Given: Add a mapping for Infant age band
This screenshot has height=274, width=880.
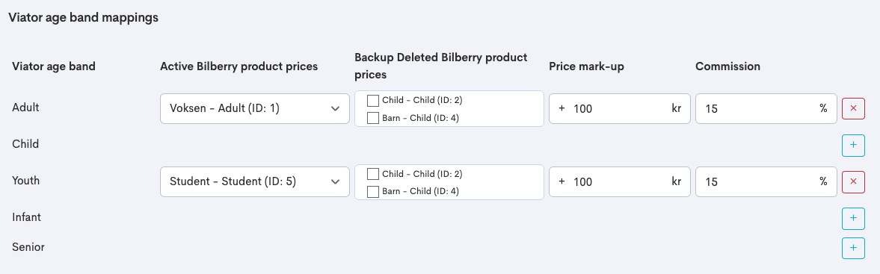Looking at the screenshot, I should point(853,218).
